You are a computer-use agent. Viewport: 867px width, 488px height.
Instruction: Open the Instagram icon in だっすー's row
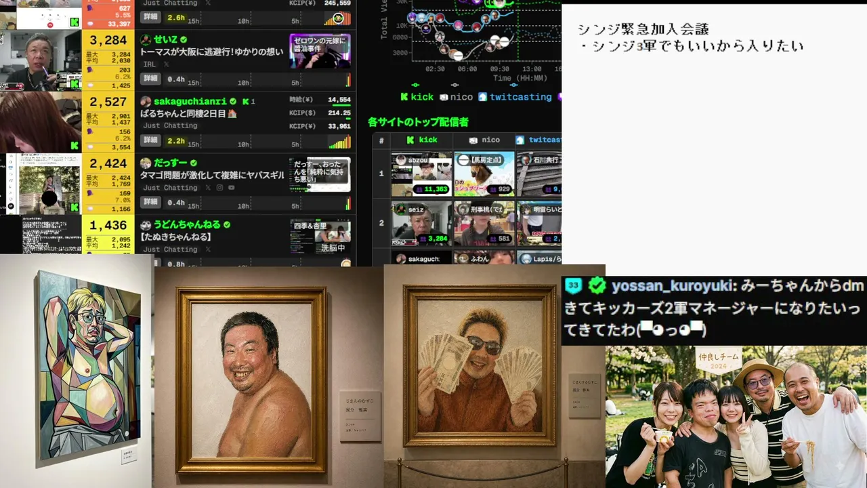pyautogui.click(x=219, y=188)
